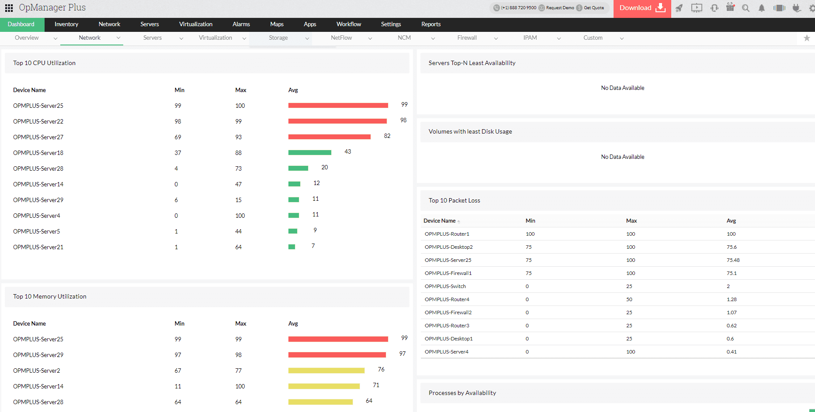Open the apps grid launcher icon
This screenshot has width=815, height=412.
[9, 8]
